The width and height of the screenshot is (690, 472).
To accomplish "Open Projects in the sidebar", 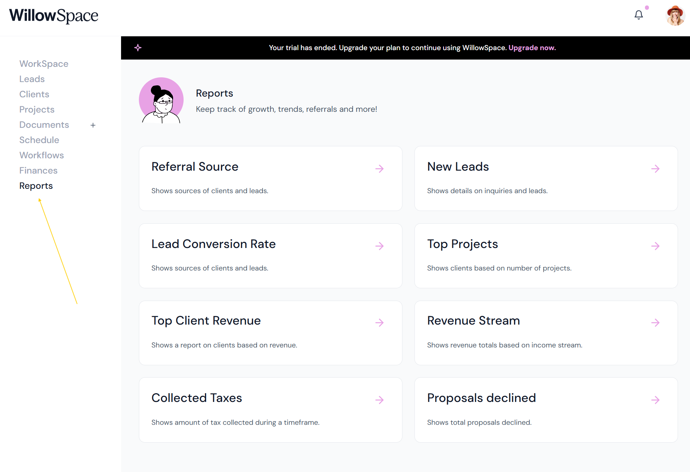I will coord(37,110).
